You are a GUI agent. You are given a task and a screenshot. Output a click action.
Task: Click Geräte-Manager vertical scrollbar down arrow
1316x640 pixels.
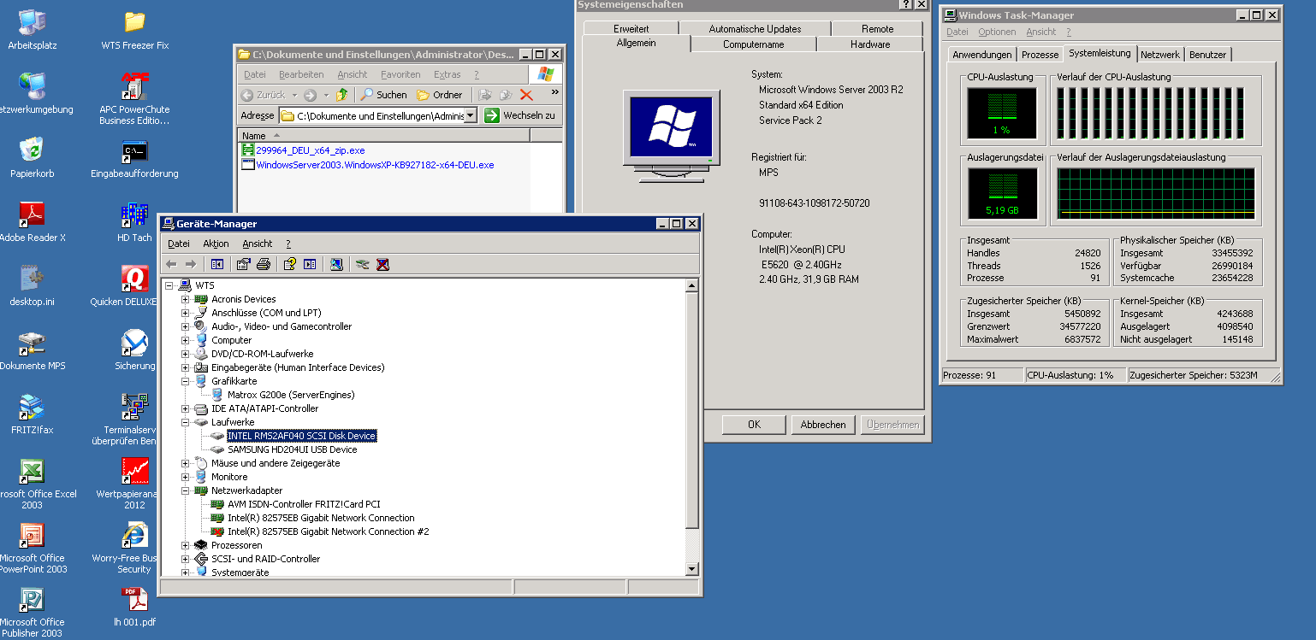[x=693, y=568]
